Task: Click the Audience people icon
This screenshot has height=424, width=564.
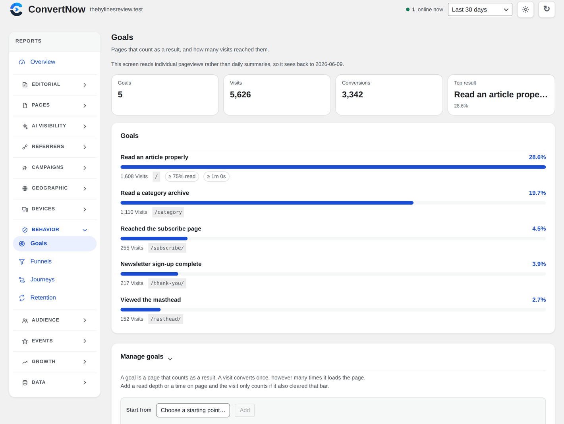Action: coord(25,320)
